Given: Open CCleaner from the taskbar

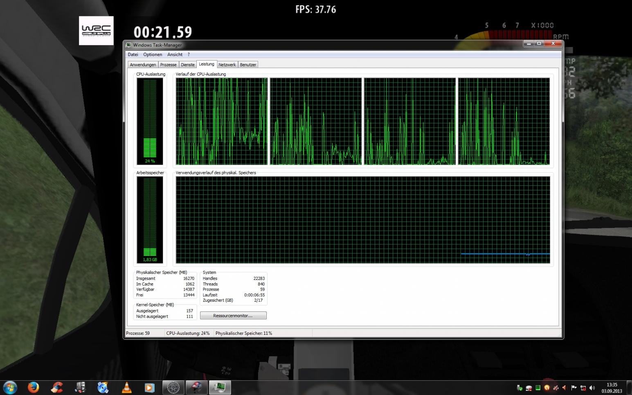Looking at the screenshot, I should pos(57,387).
